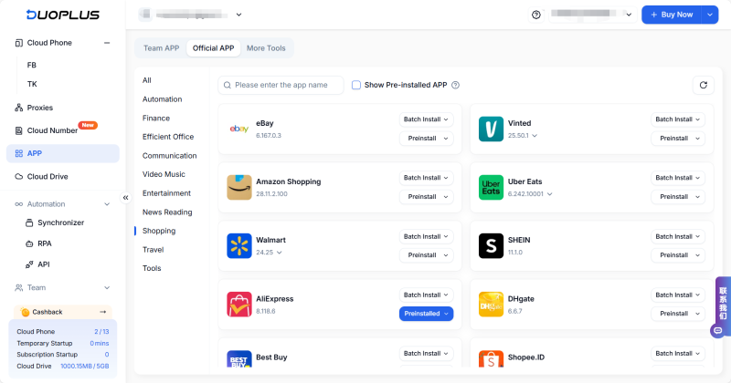
Task: Click the help icon beside Show Pre-installed APP
Action: [455, 85]
